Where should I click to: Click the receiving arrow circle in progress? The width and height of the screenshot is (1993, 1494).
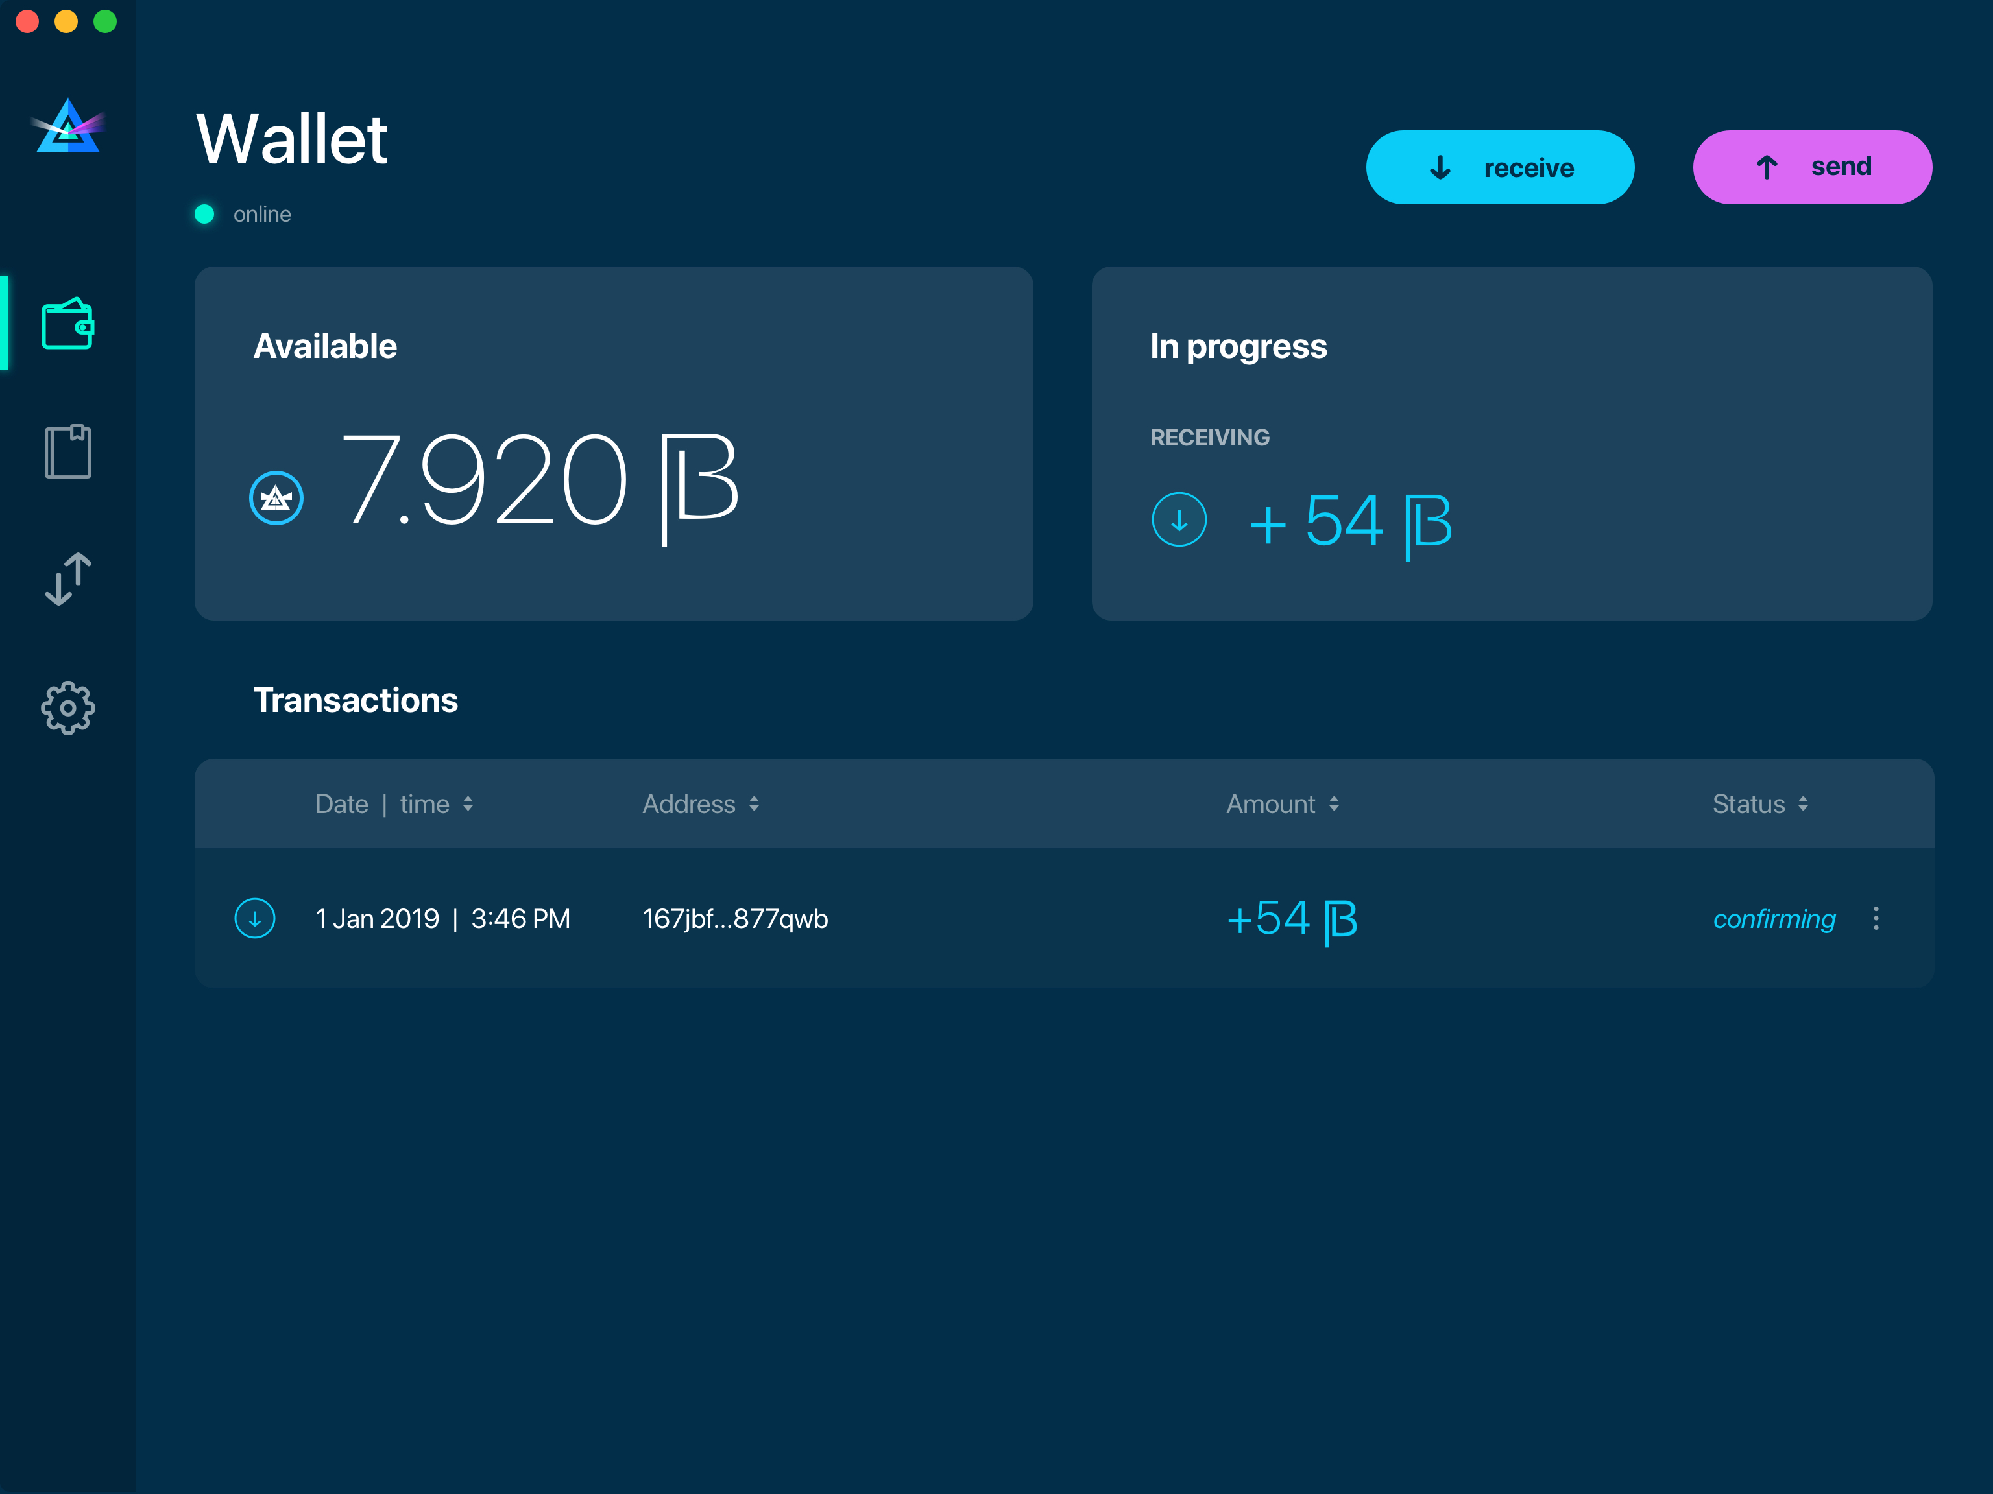click(x=1179, y=519)
